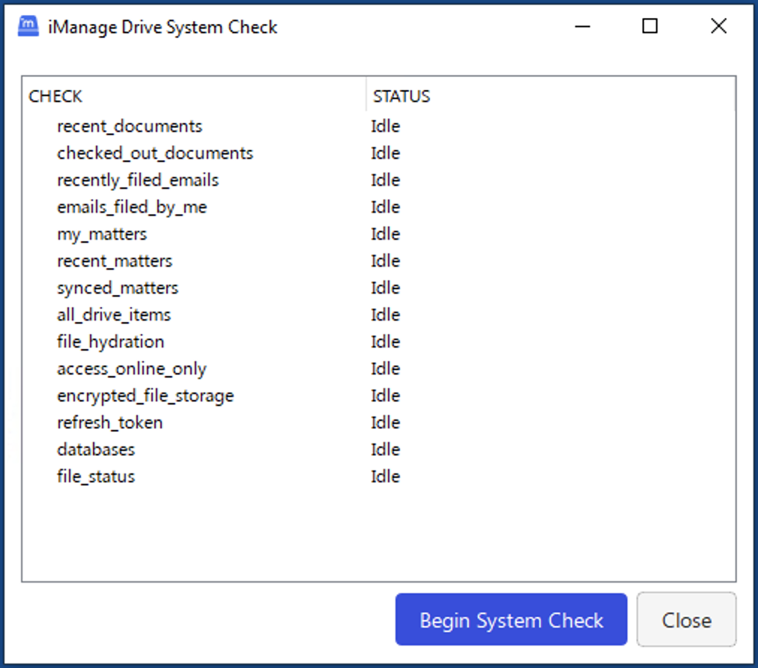The height and width of the screenshot is (668, 758).
Task: Select the encrypted_file_storage check
Action: (x=145, y=395)
